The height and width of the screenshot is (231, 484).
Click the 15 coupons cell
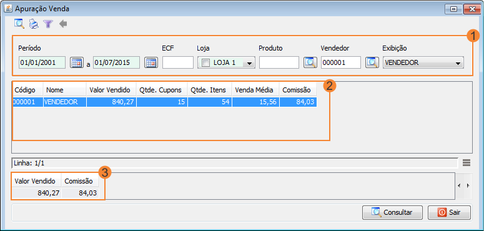click(x=162, y=102)
